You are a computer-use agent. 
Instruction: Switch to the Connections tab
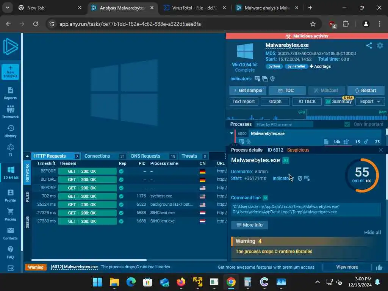click(104, 156)
